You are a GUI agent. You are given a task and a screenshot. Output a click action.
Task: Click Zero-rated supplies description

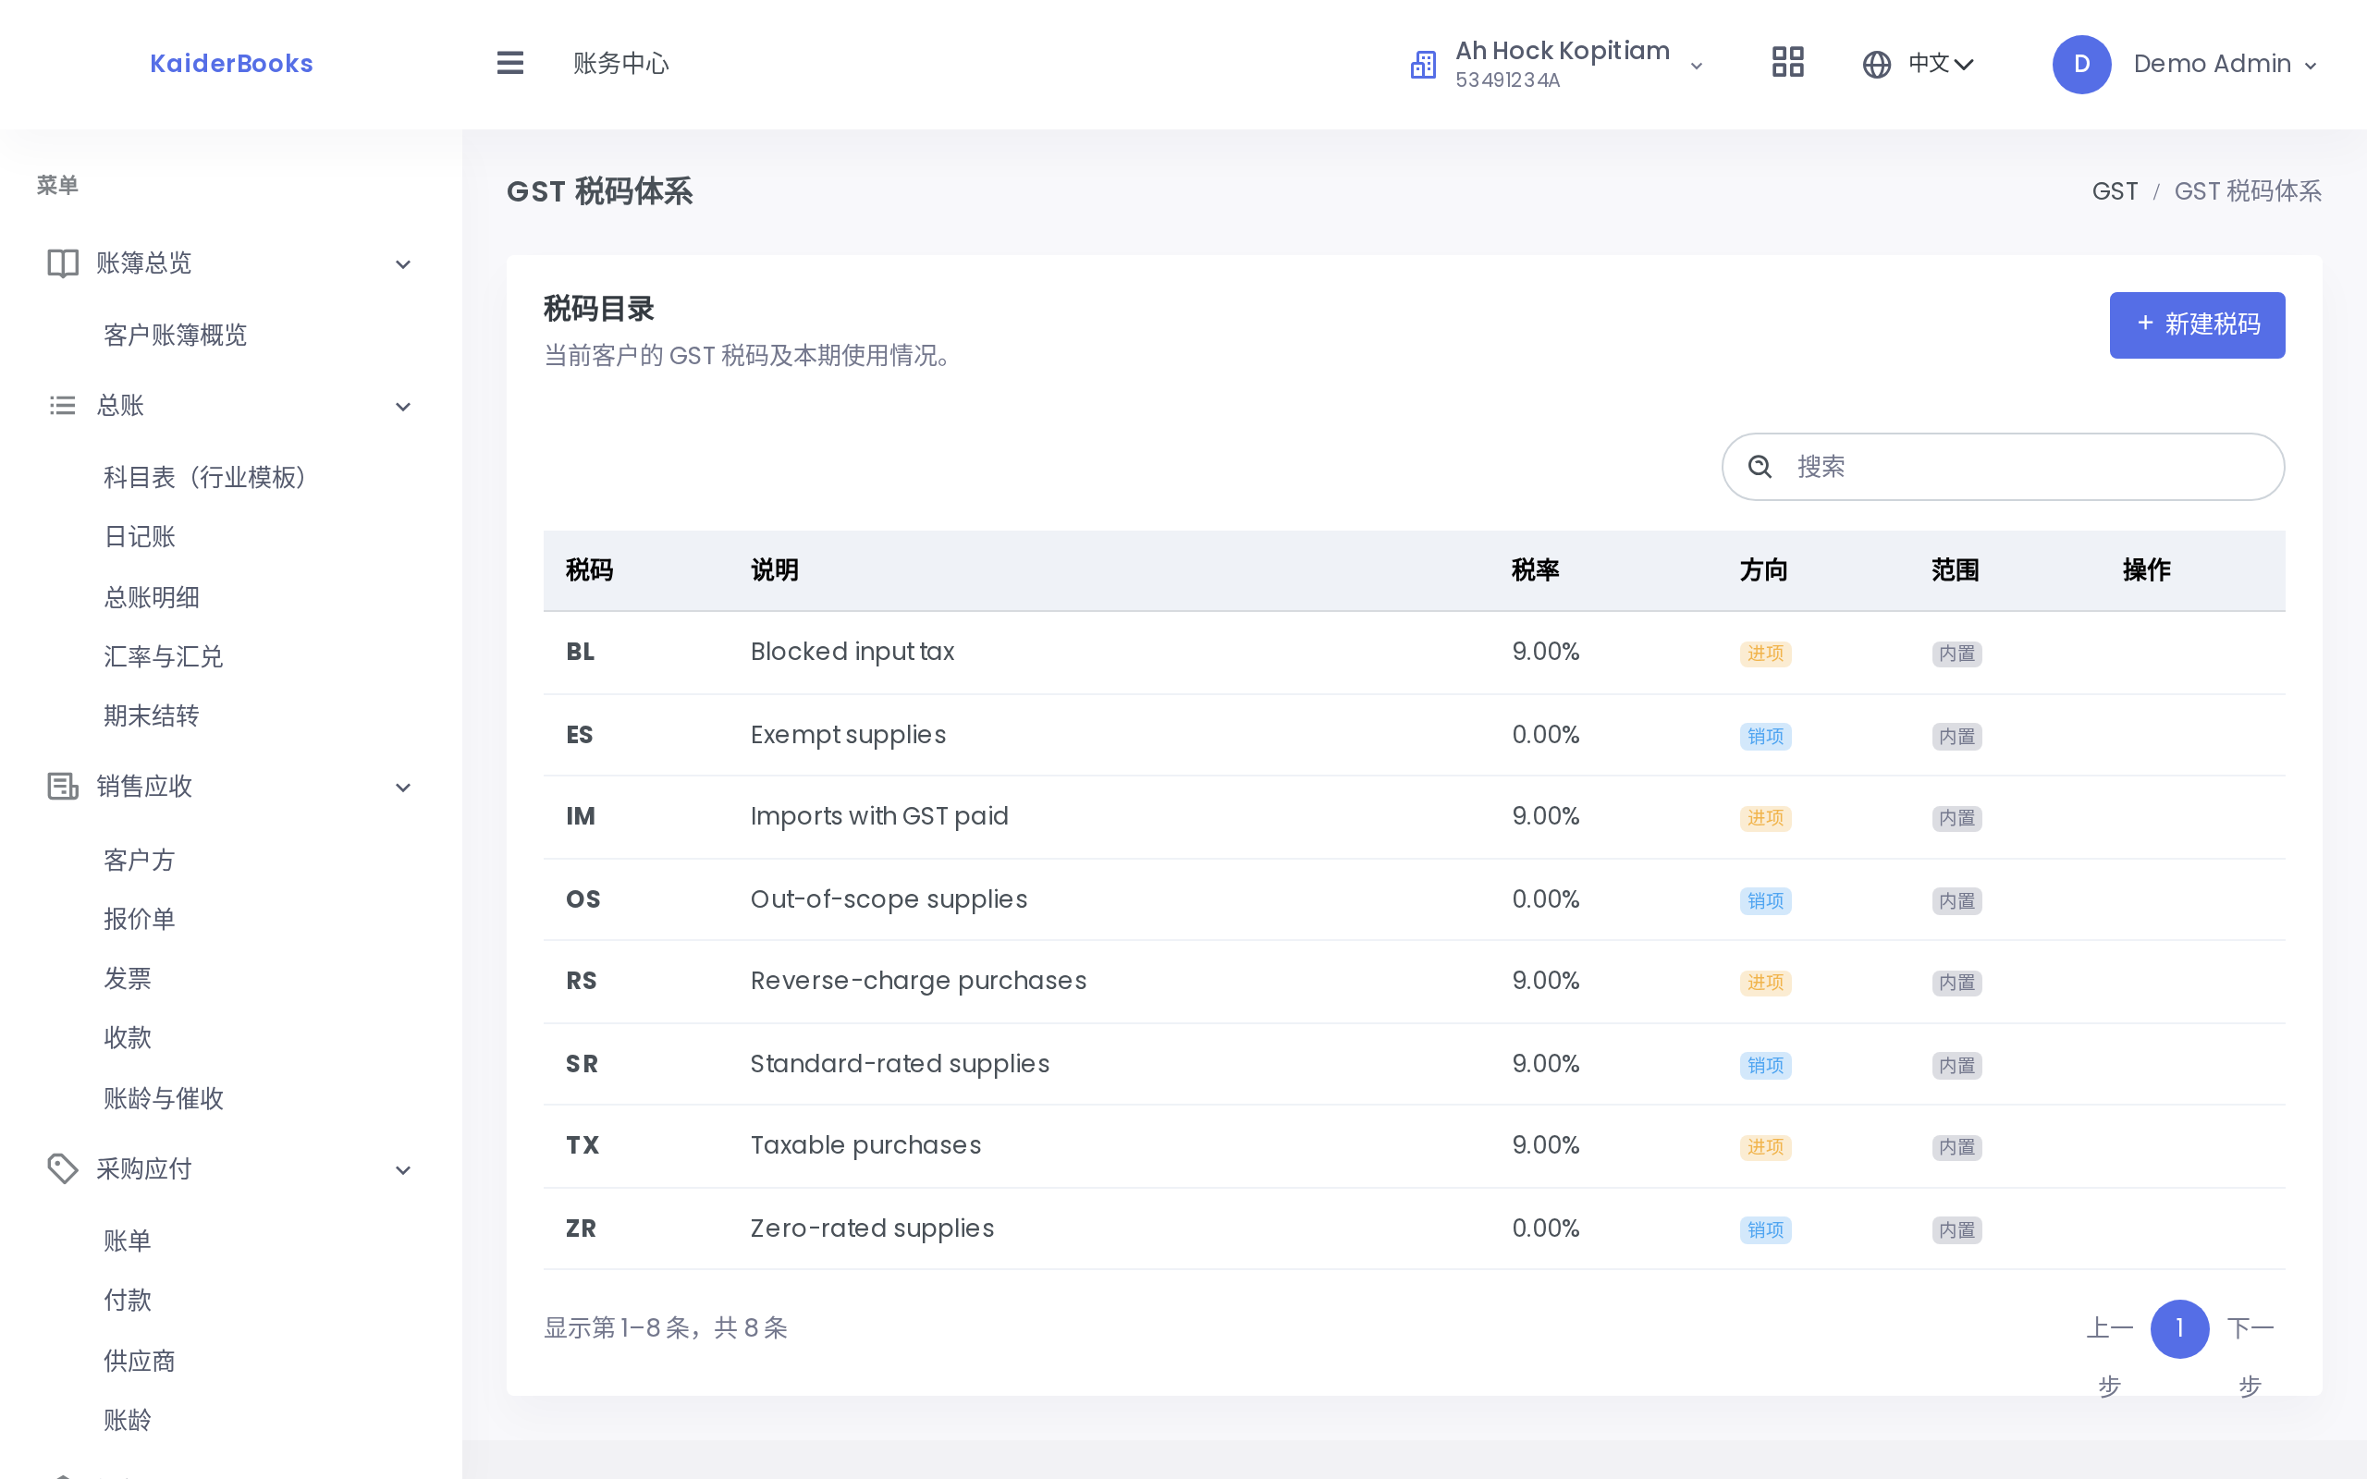(x=873, y=1228)
